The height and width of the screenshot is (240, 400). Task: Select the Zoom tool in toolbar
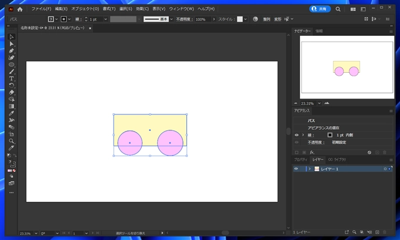point(11,141)
